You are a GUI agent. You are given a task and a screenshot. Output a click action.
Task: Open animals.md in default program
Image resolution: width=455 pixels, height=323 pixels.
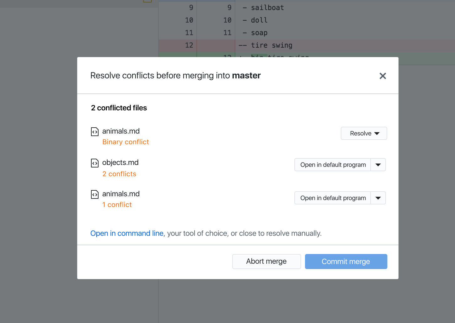pos(333,198)
